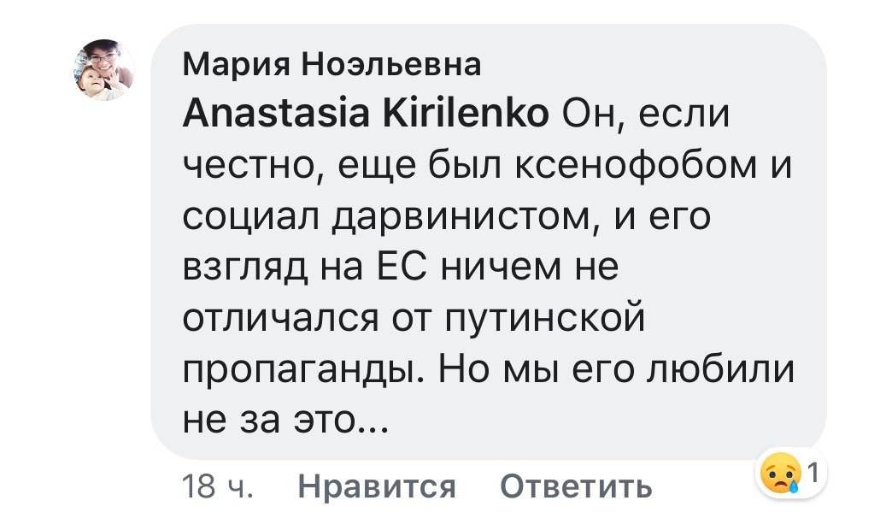Image resolution: width=886 pixels, height=530 pixels.
Task: Click the abbreviation "ЕС" in the comment
Action: (x=399, y=269)
